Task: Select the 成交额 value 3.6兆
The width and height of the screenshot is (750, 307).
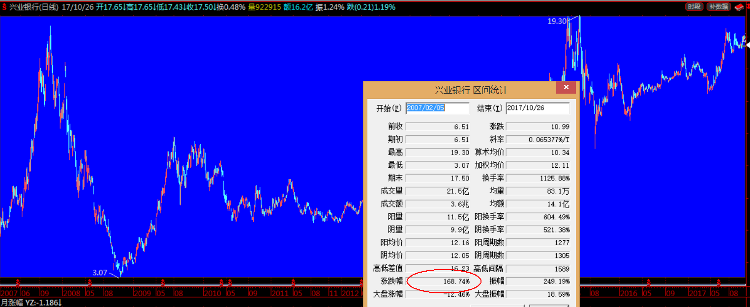Action: pos(438,204)
